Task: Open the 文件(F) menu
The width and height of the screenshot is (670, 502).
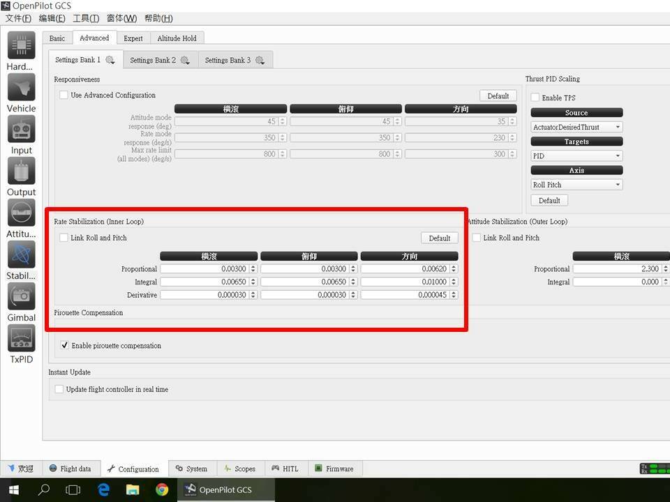Action: pos(18,18)
